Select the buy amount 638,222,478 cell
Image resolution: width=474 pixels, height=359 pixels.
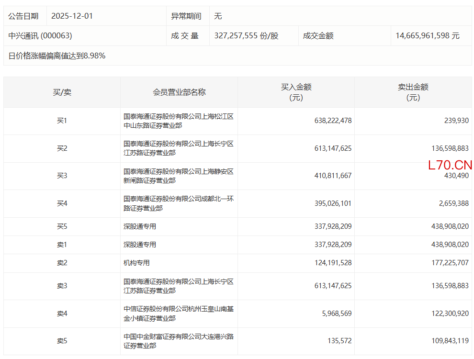(333, 121)
